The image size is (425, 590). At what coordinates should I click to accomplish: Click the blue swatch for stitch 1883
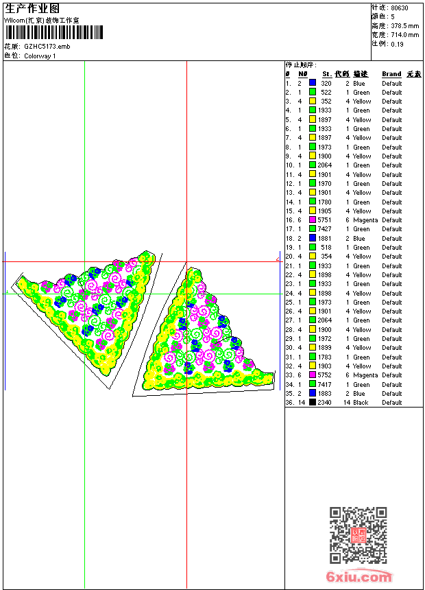coord(313,394)
